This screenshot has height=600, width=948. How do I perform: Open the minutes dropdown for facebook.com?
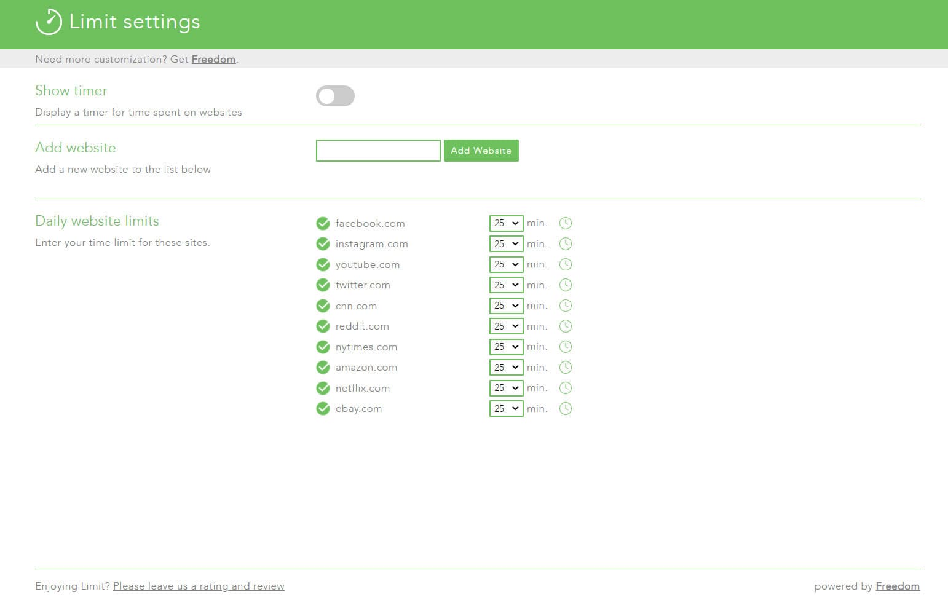click(x=505, y=223)
